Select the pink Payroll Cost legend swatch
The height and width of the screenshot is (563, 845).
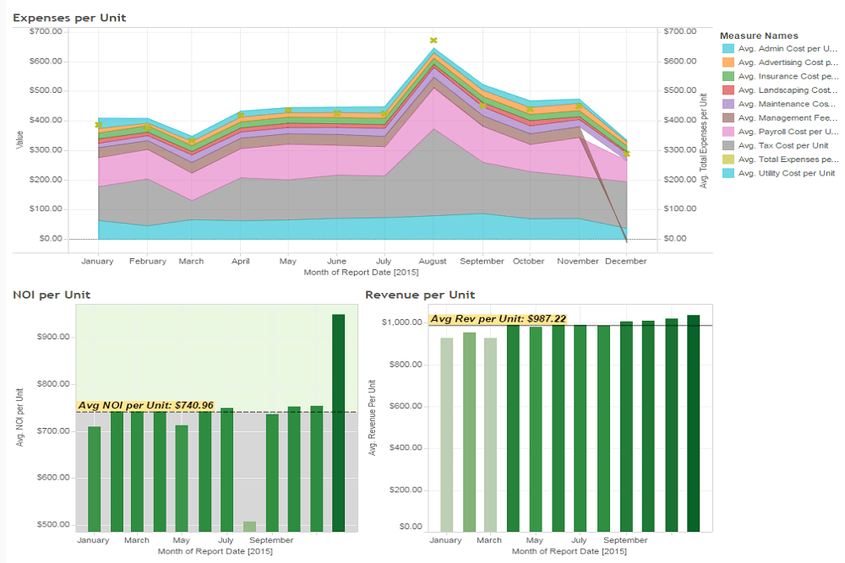click(x=728, y=132)
